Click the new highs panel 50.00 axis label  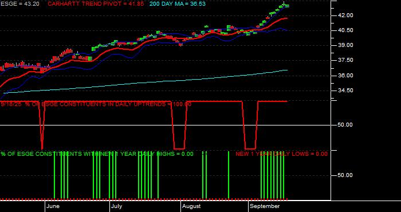point(346,175)
